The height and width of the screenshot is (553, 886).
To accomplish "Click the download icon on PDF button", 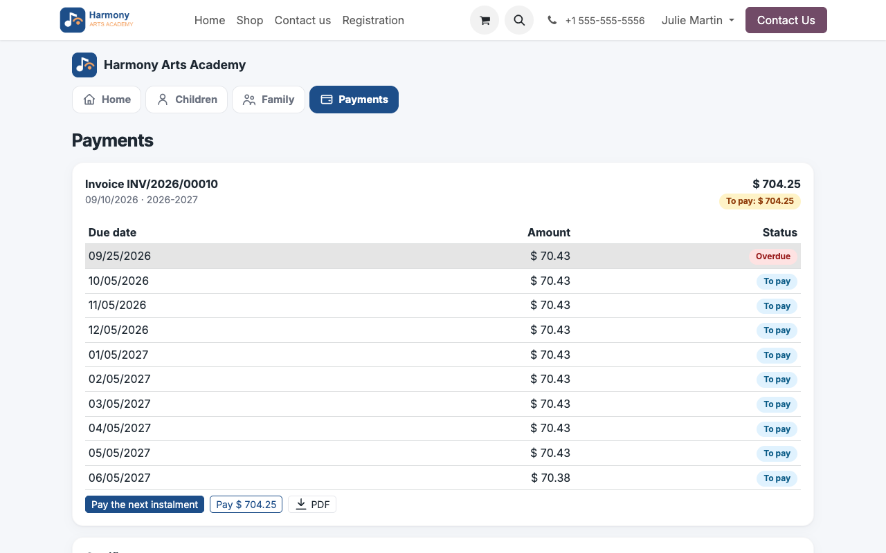I will pyautogui.click(x=301, y=505).
